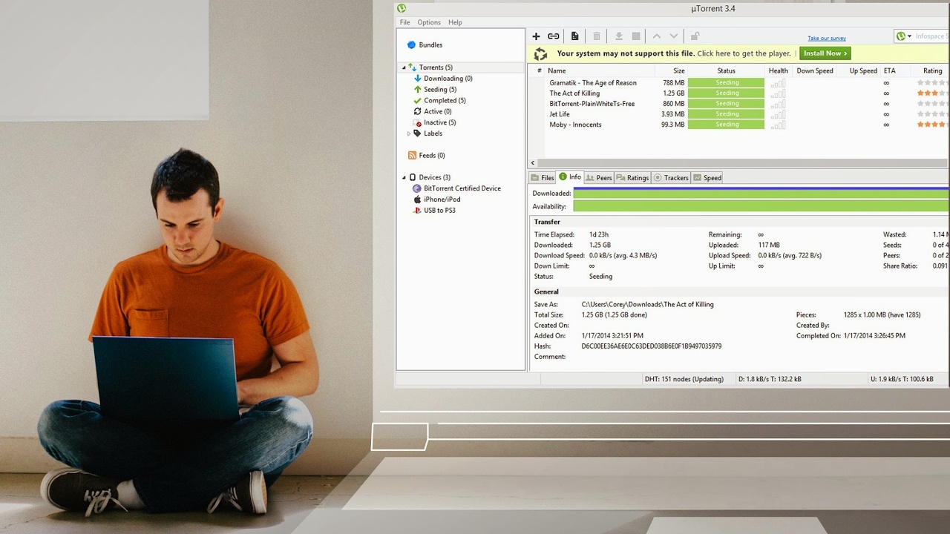The width and height of the screenshot is (950, 534).
Task: Collapse the Torrents tree node
Action: (x=404, y=67)
